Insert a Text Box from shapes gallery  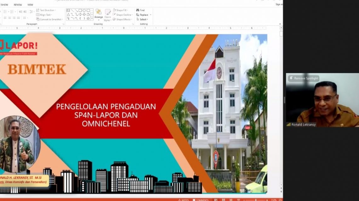[x=68, y=10]
